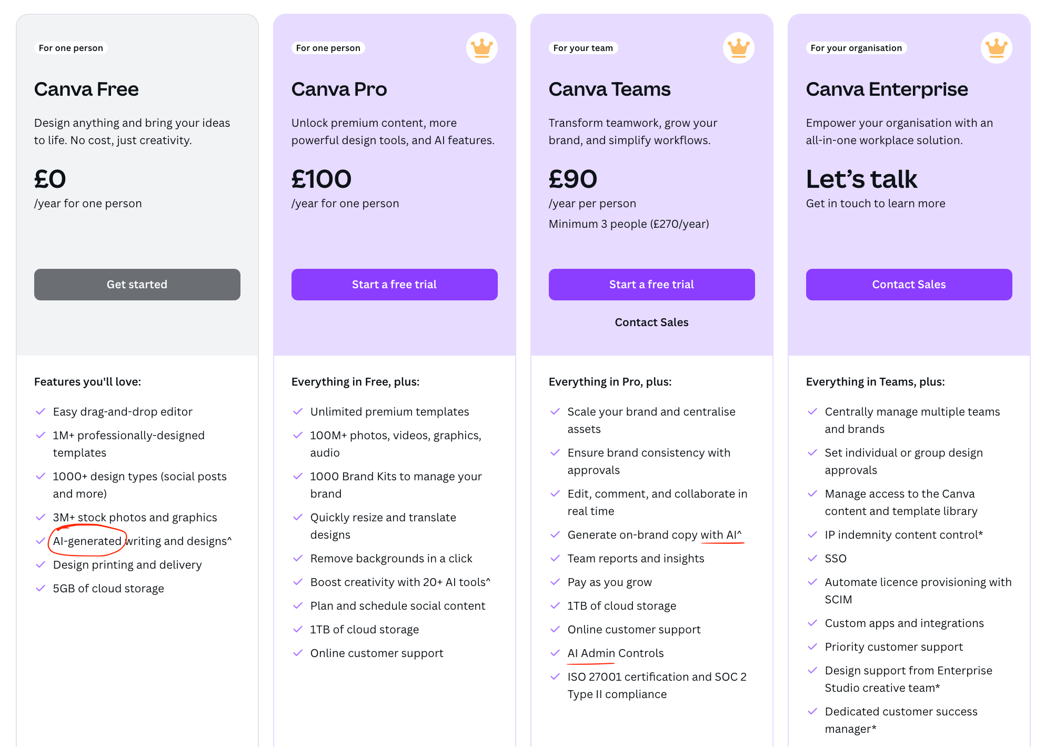Click checkmark beside AI Admin Controls
Screen dimensions: 1045x747
[x=555, y=653]
